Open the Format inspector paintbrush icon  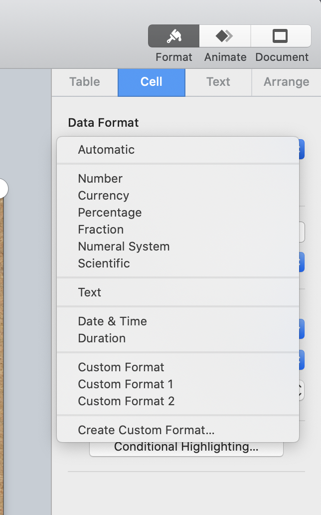point(173,36)
